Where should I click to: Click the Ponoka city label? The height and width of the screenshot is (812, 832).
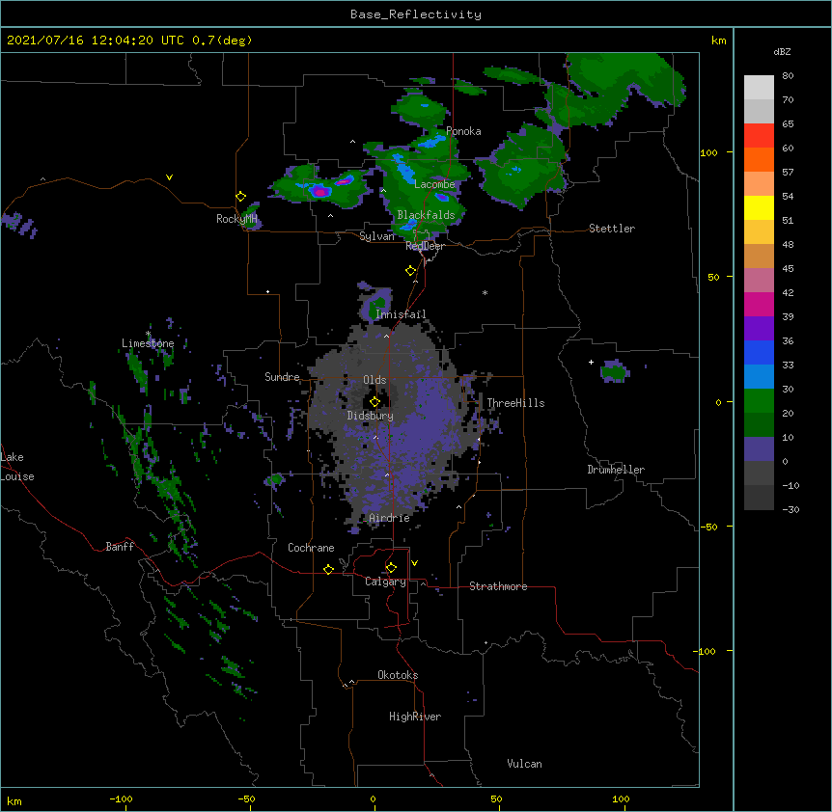(x=463, y=131)
